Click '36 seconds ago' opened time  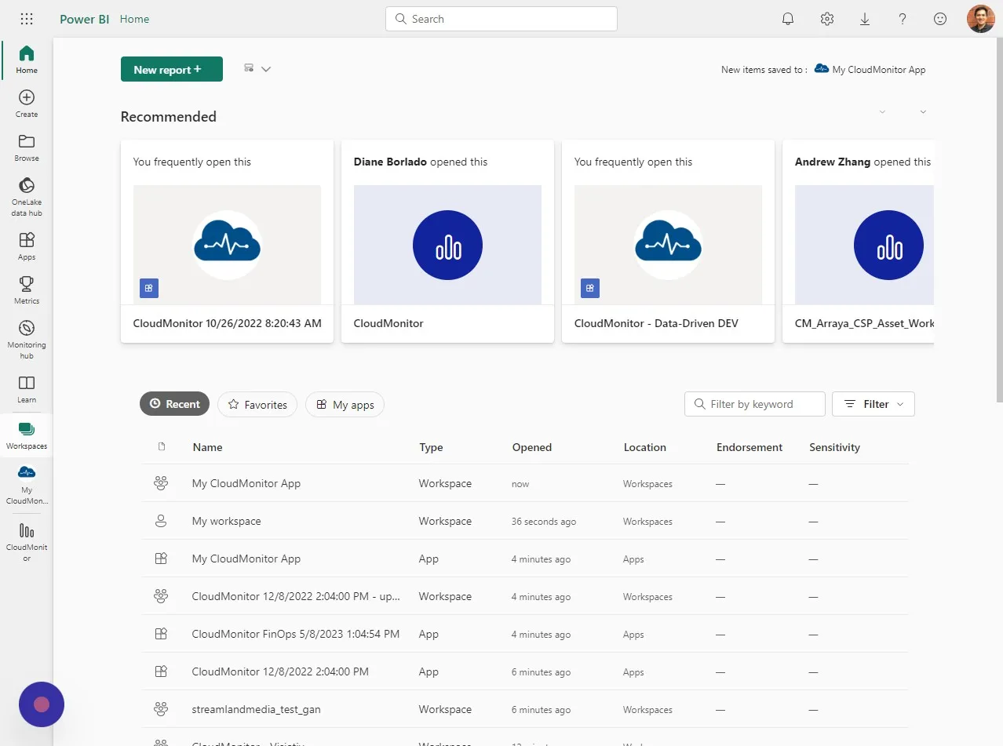point(544,522)
